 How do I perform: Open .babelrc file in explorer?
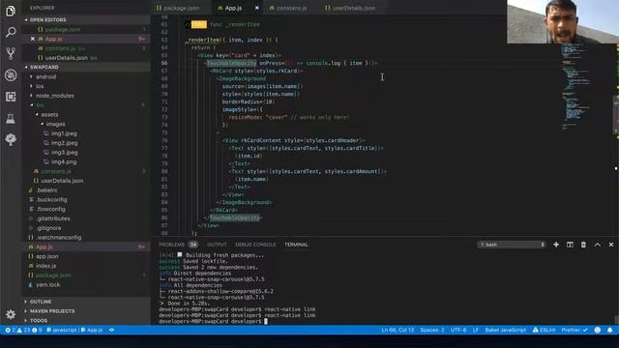[x=46, y=190]
